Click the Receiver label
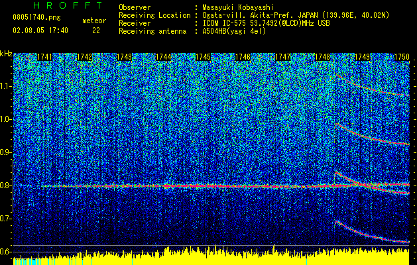 pos(135,23)
